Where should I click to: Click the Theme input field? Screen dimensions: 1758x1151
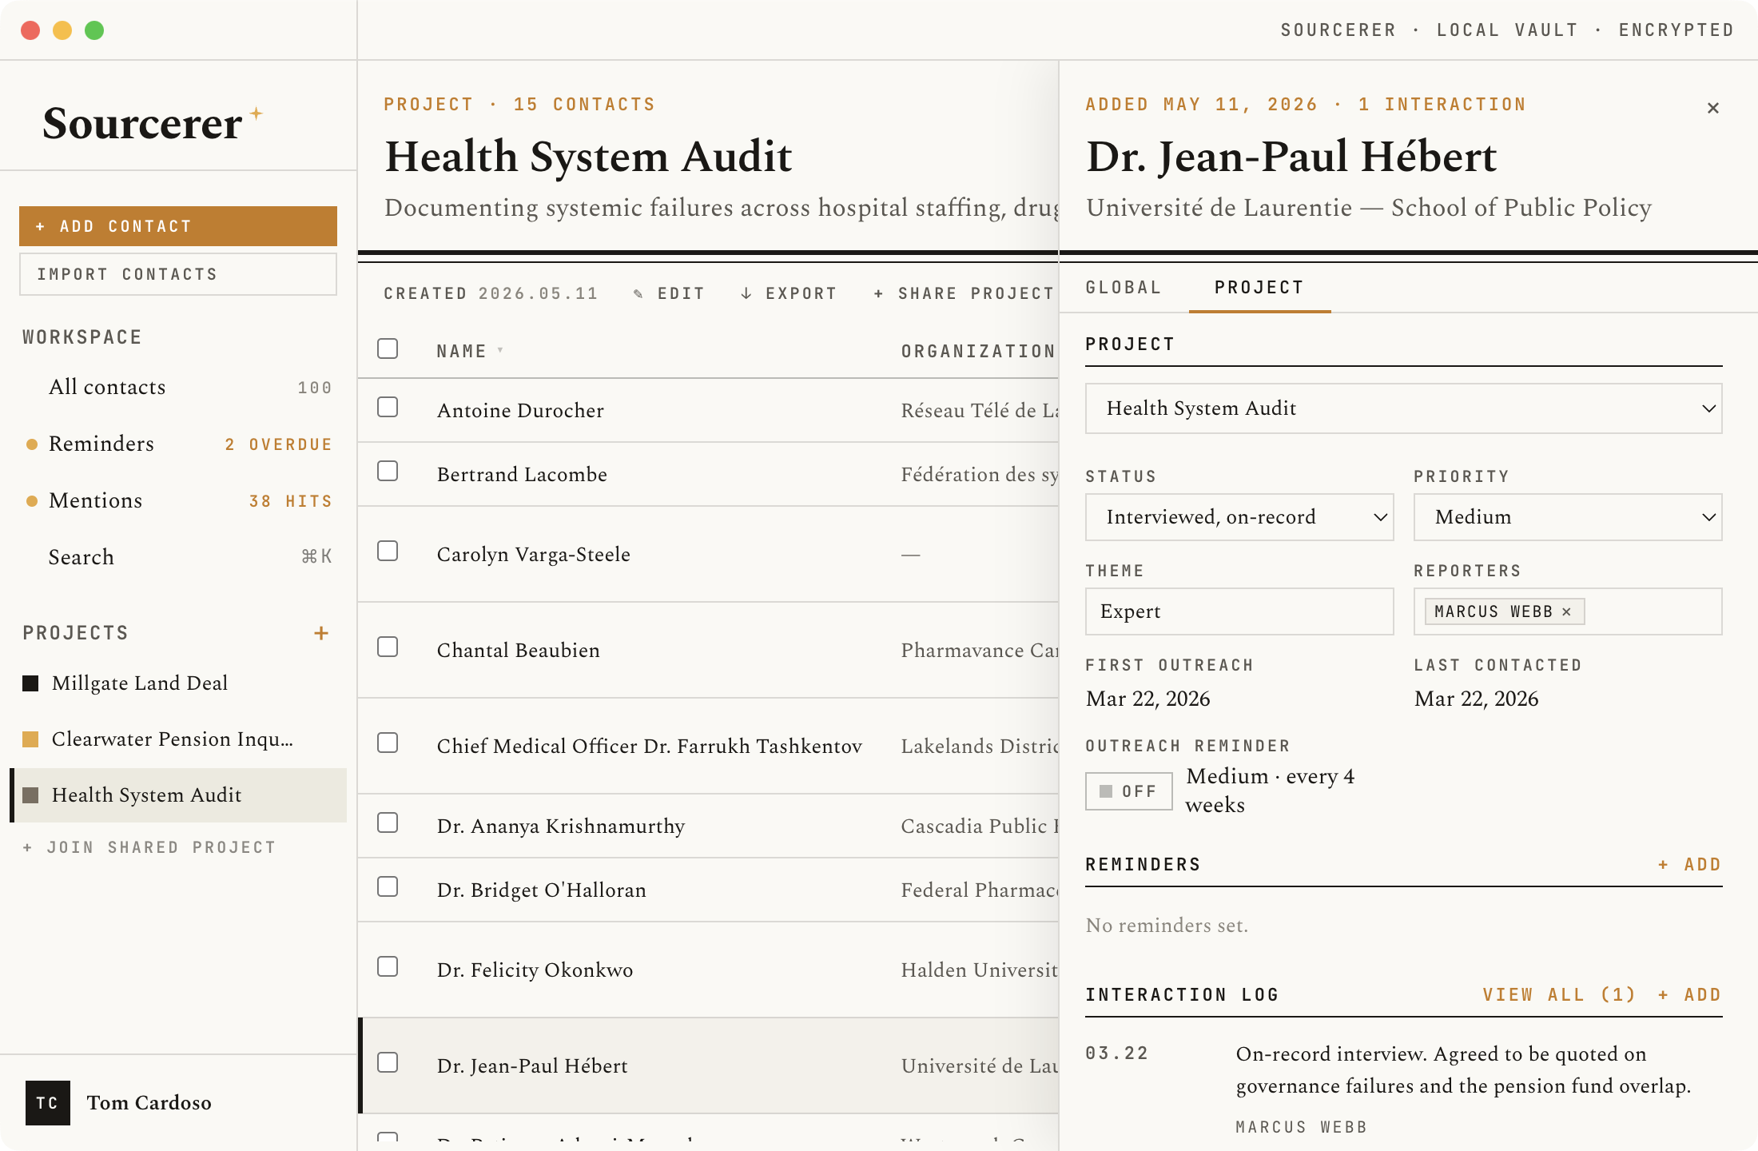click(1239, 611)
